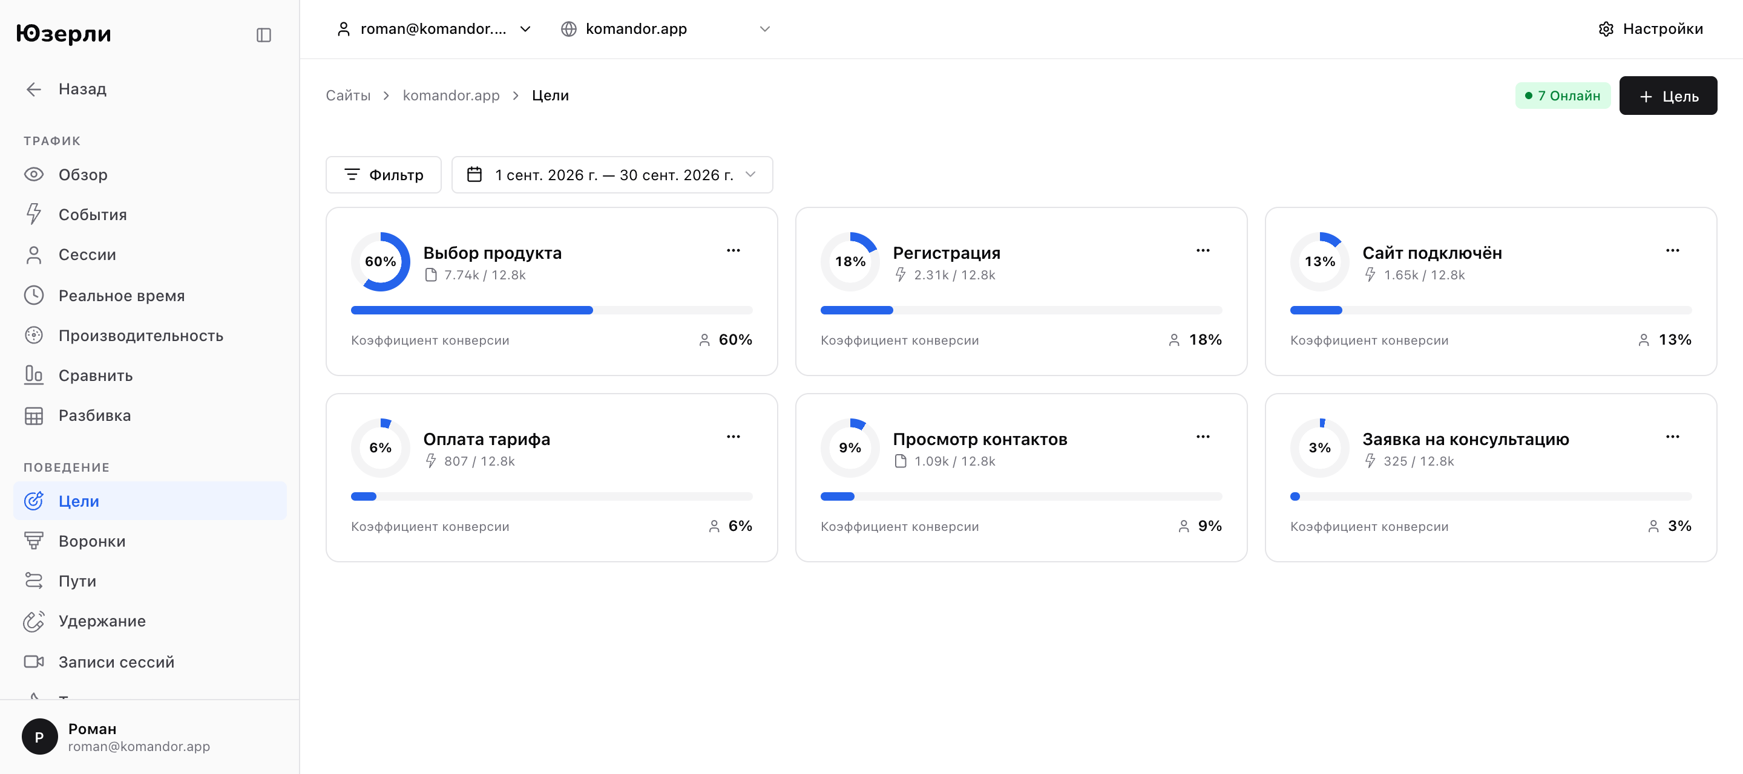Viewport: 1743px width, 774px height.
Task: Open the Фильтр button
Action: [384, 175]
